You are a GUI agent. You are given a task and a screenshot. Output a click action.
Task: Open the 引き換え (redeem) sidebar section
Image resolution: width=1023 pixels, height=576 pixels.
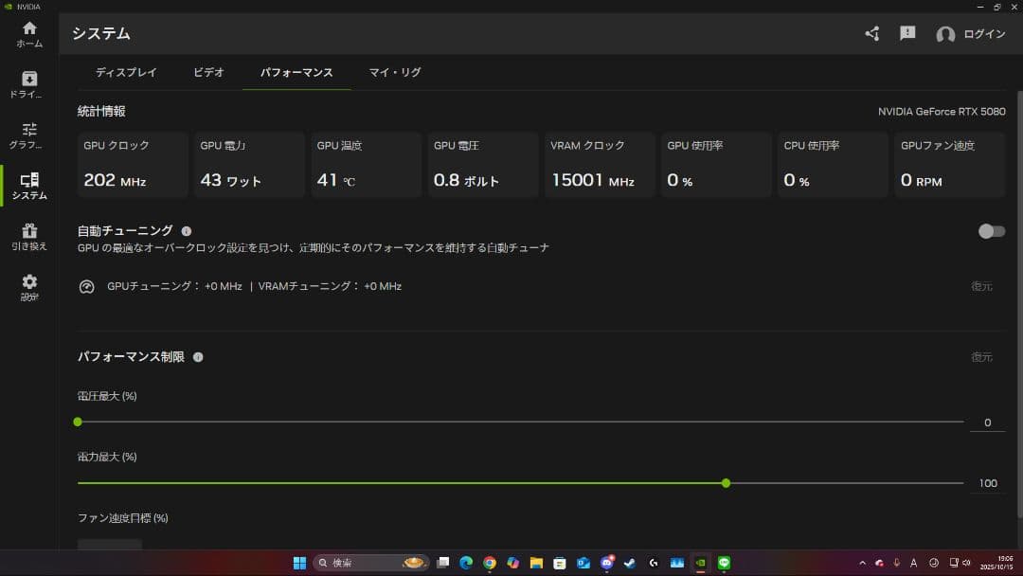click(28, 235)
